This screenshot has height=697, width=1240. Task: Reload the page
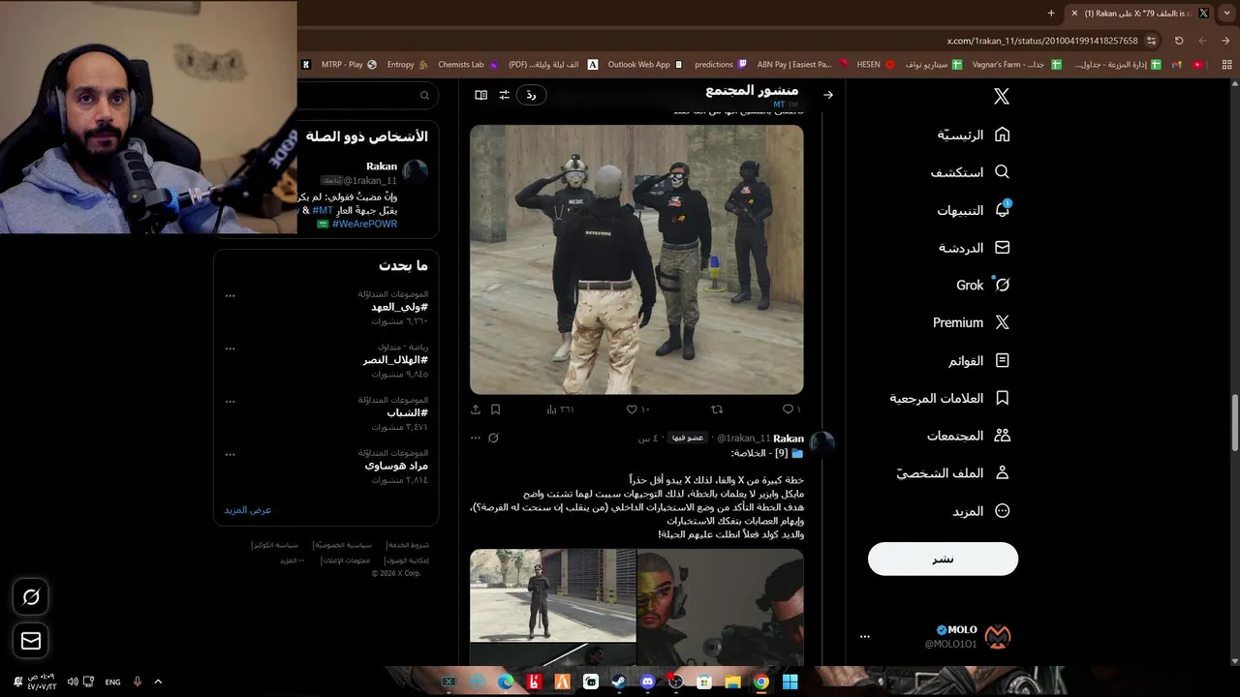1179,41
